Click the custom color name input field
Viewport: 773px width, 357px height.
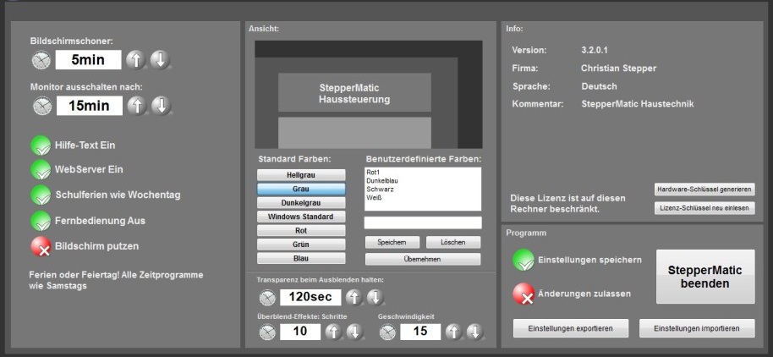pos(422,222)
